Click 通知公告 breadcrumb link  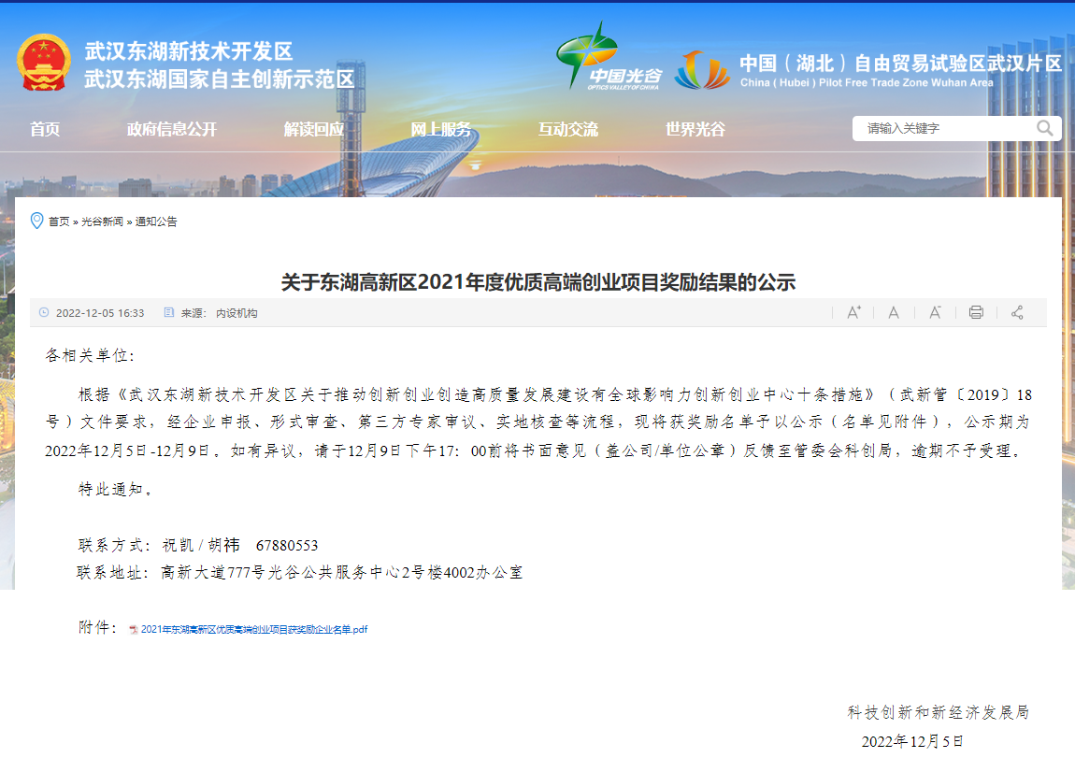pyautogui.click(x=156, y=222)
